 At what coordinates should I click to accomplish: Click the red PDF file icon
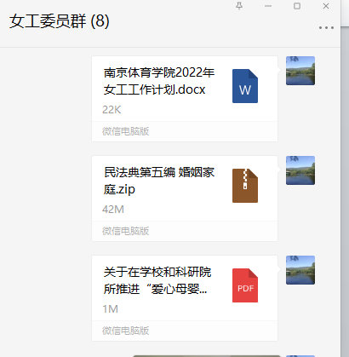(x=245, y=285)
